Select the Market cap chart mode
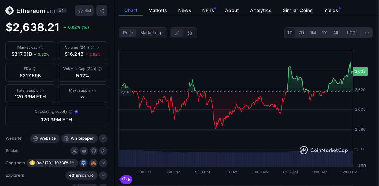379x186 pixels. pyautogui.click(x=151, y=33)
